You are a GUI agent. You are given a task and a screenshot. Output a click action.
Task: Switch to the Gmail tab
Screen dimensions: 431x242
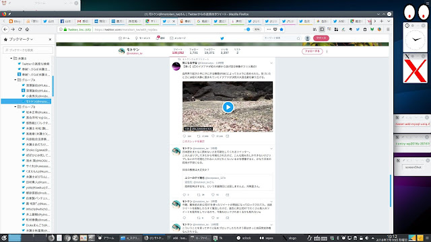click(x=83, y=21)
